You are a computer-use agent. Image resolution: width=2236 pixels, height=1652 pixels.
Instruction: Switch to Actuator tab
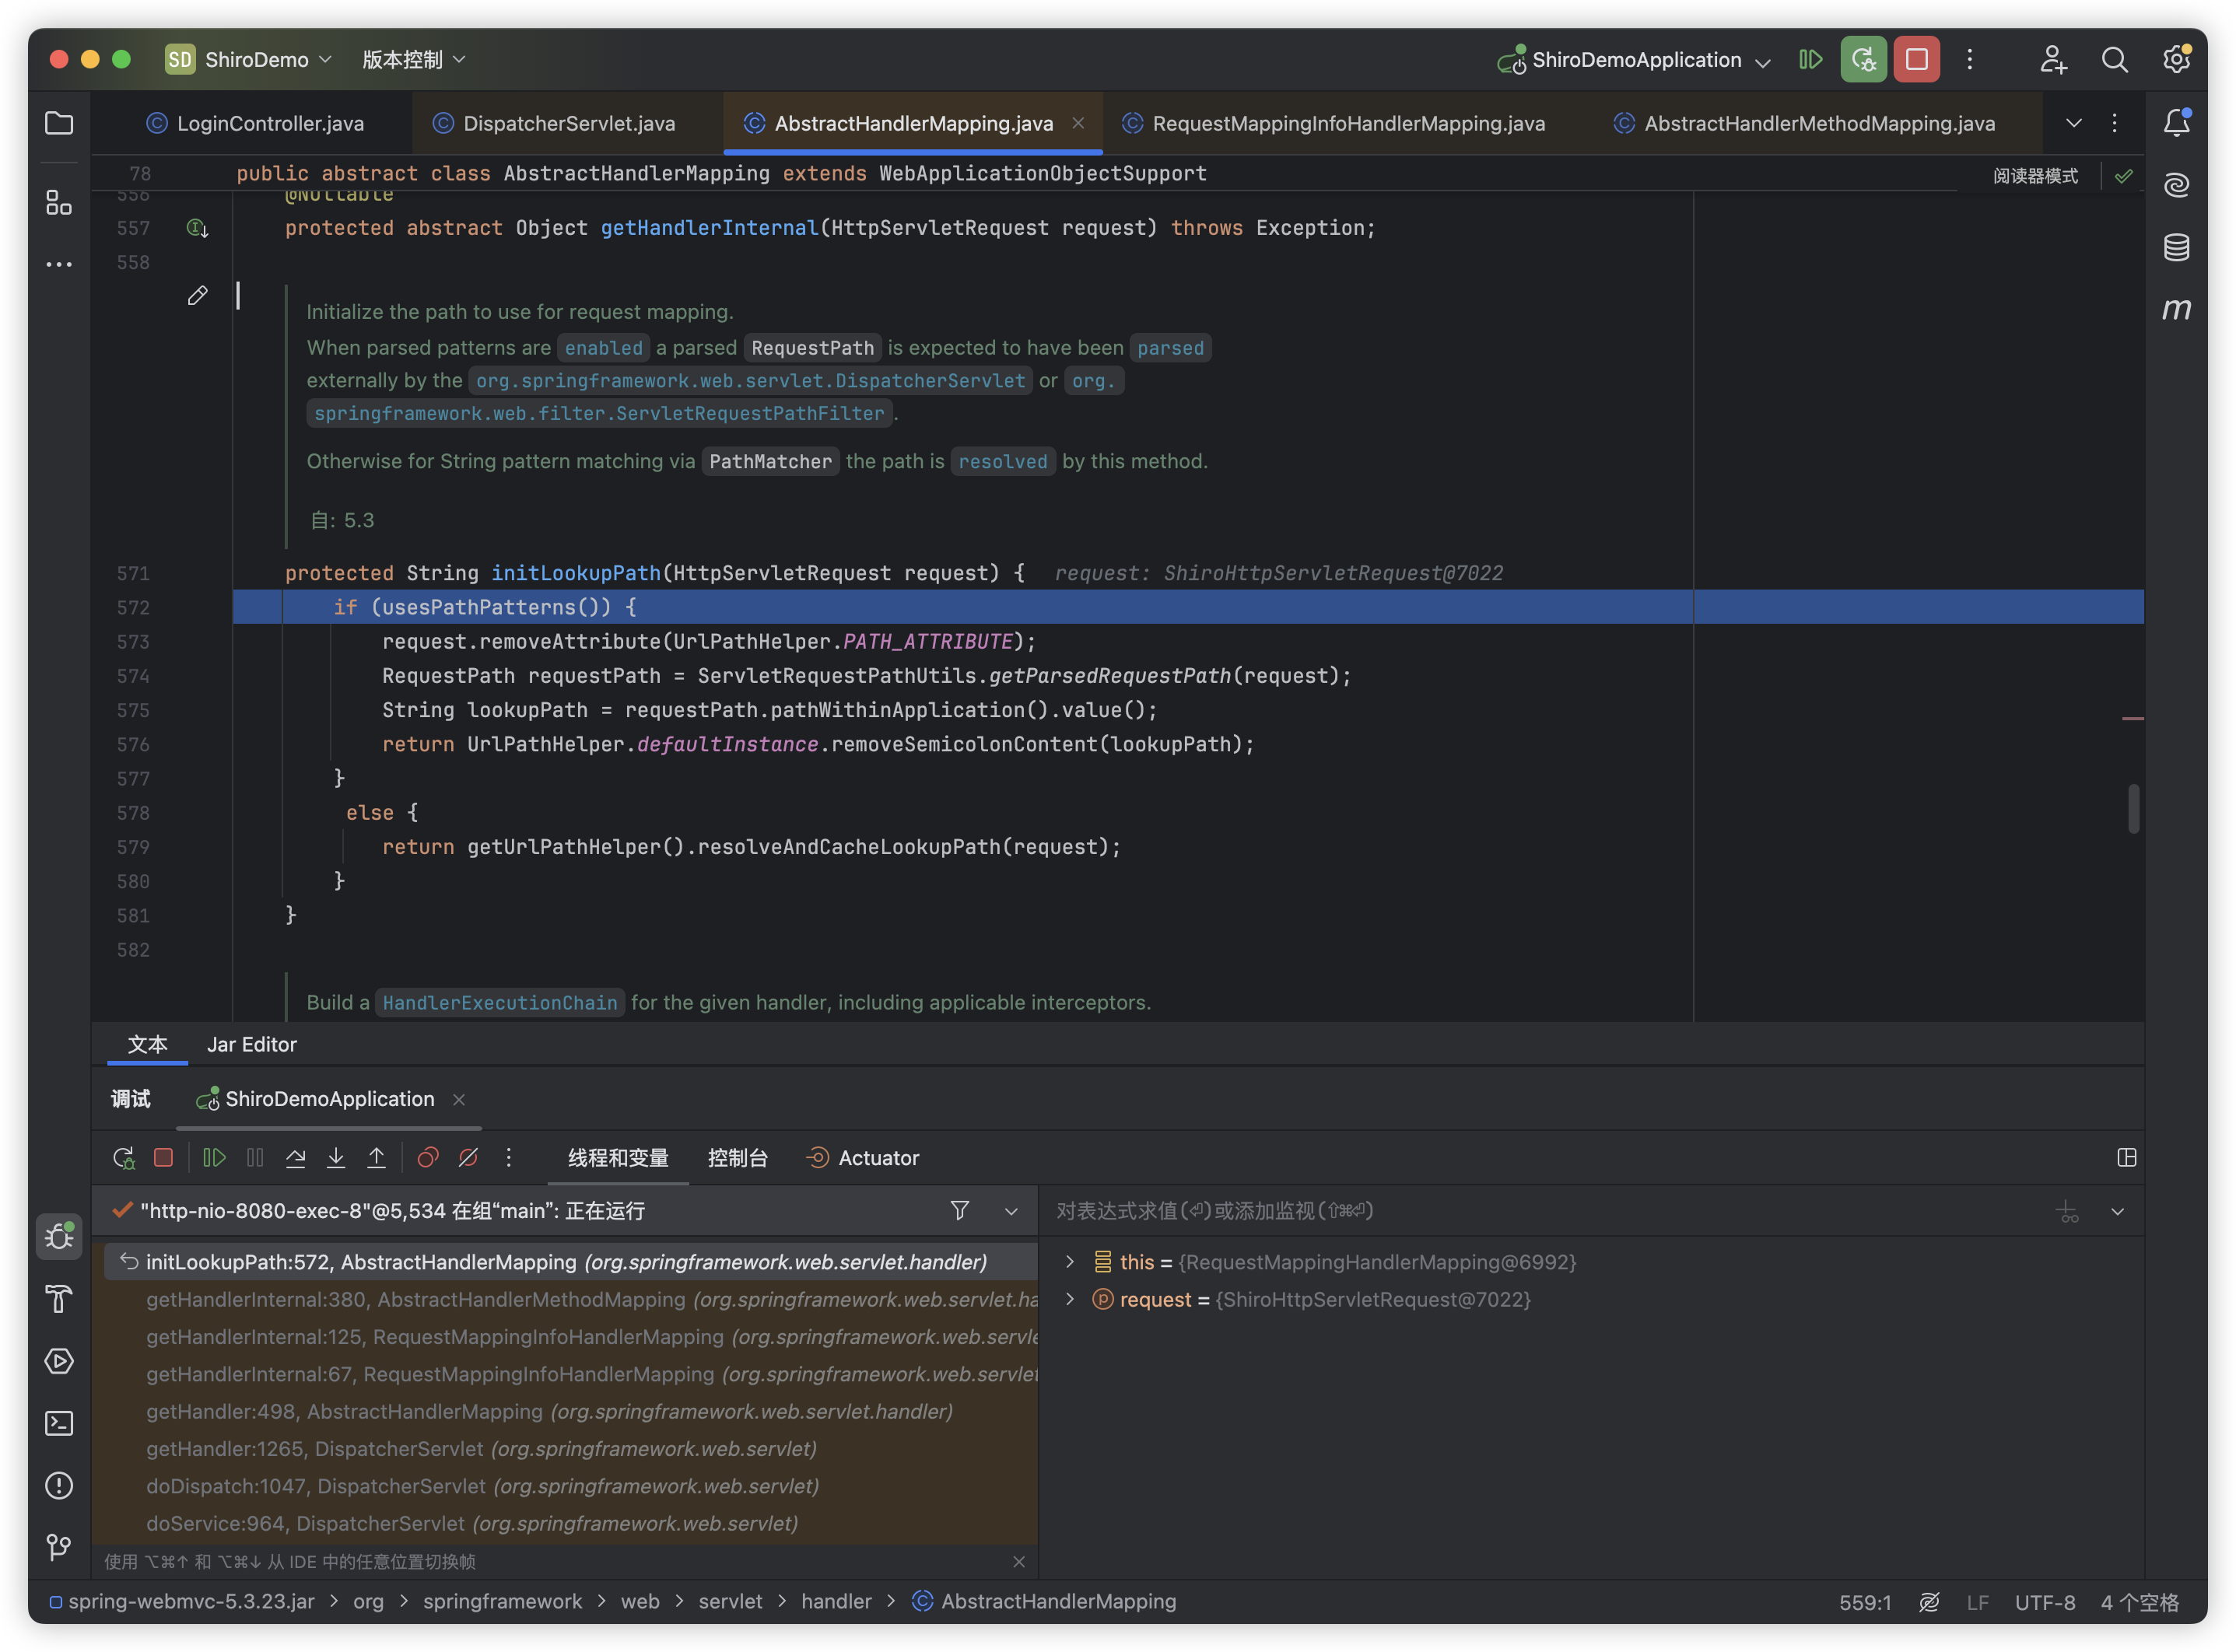pyautogui.click(x=863, y=1157)
